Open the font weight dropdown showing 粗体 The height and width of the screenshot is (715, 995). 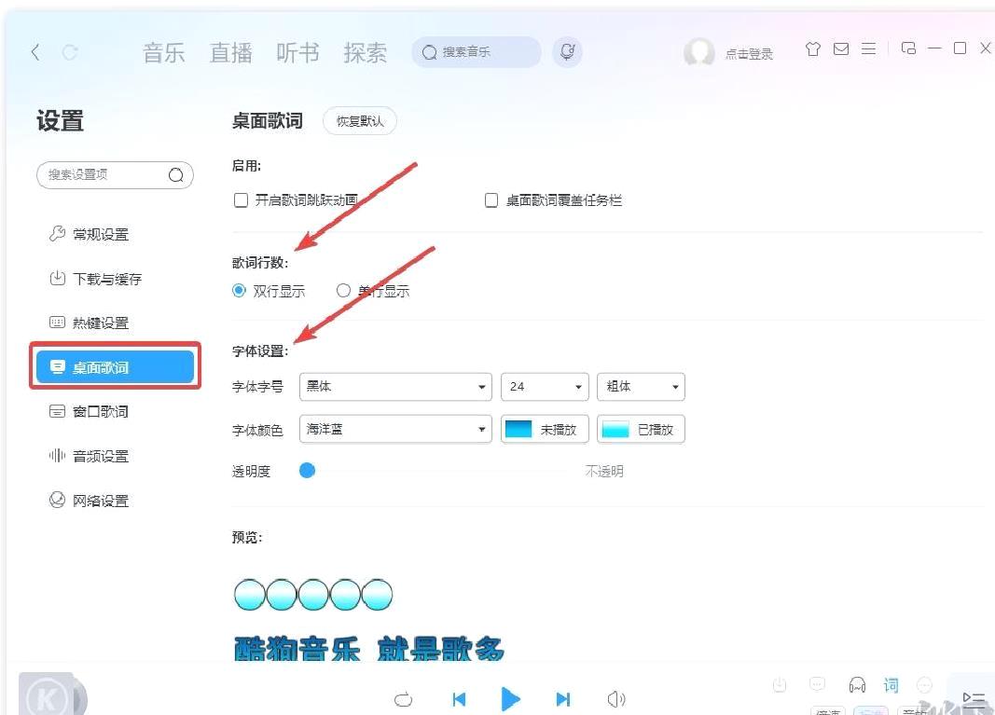[641, 387]
